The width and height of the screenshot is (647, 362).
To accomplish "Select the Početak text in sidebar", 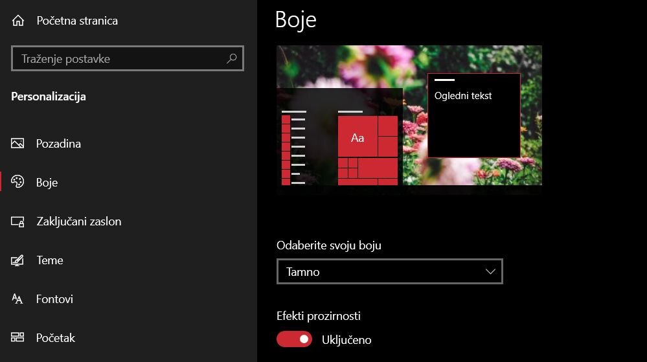I will (56, 338).
